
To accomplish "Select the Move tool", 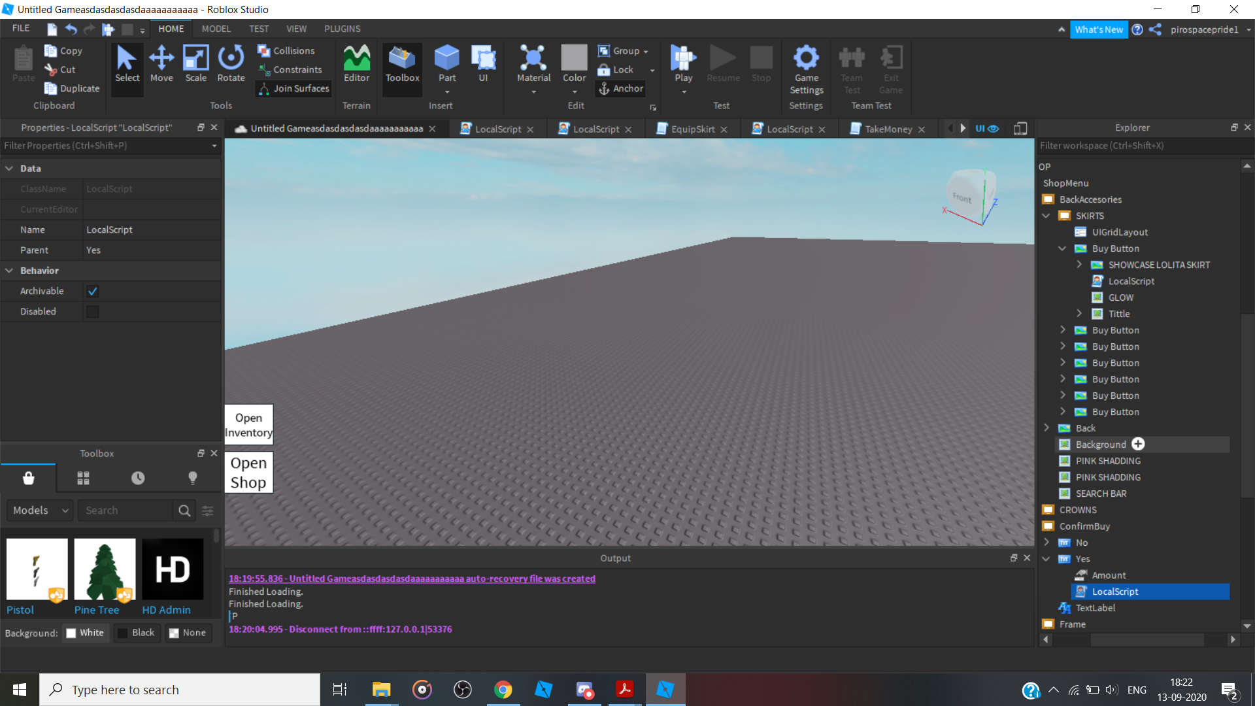I will (161, 64).
